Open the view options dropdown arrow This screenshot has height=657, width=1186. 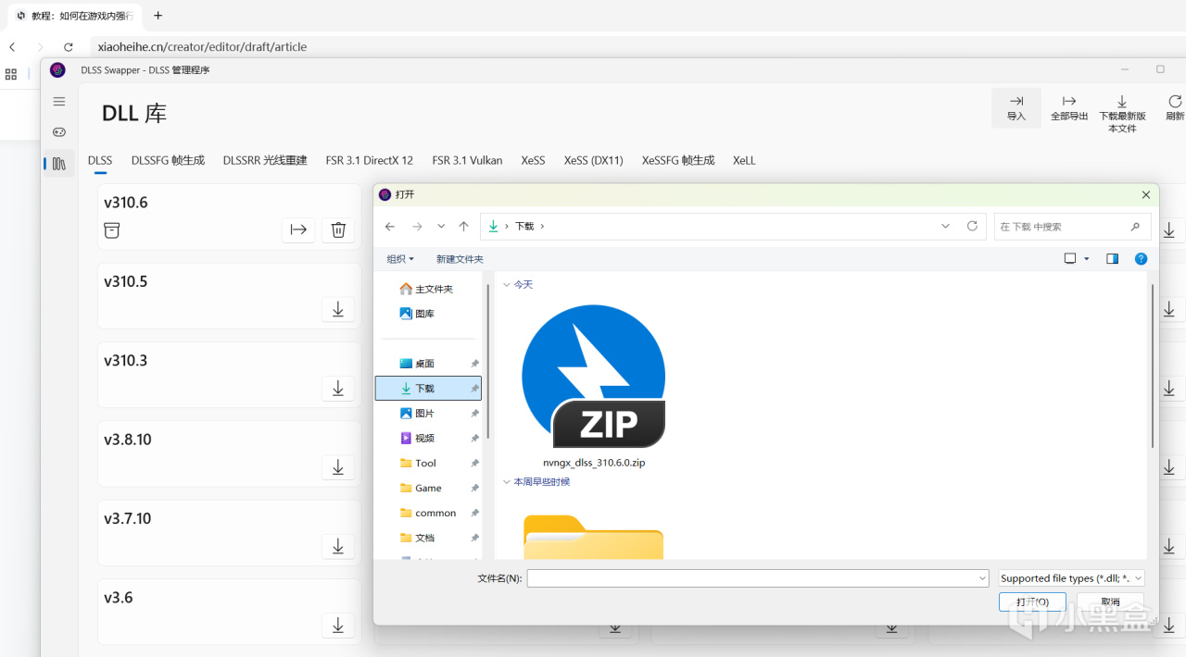[1087, 259]
